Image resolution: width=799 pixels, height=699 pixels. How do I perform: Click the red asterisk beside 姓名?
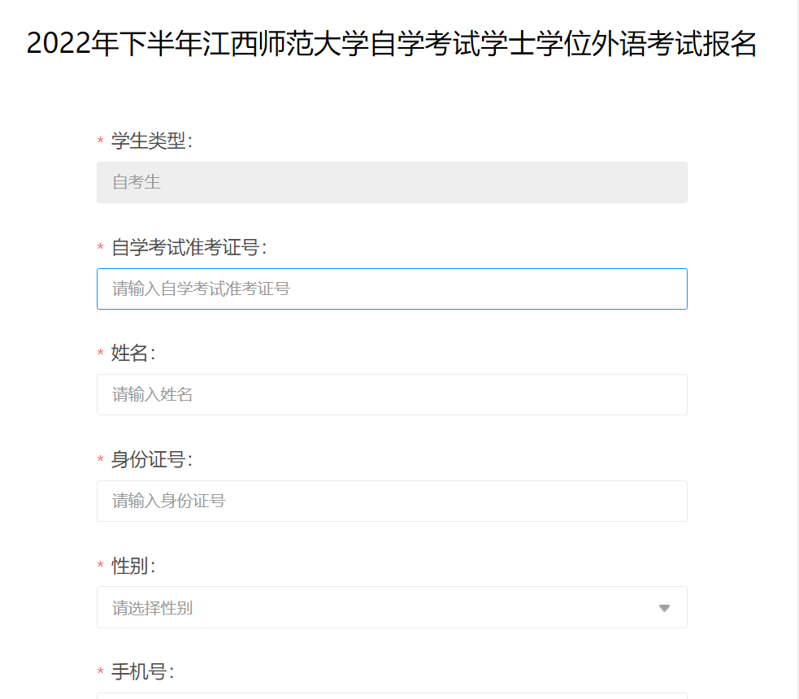[x=101, y=353]
